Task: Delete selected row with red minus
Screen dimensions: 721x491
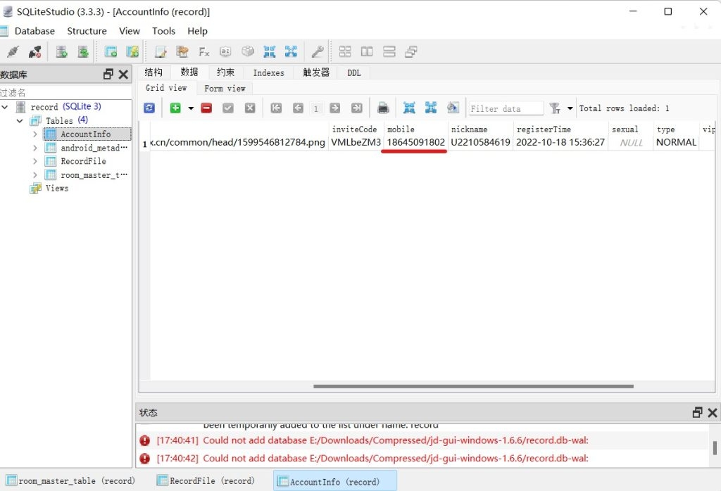Action: click(x=206, y=108)
